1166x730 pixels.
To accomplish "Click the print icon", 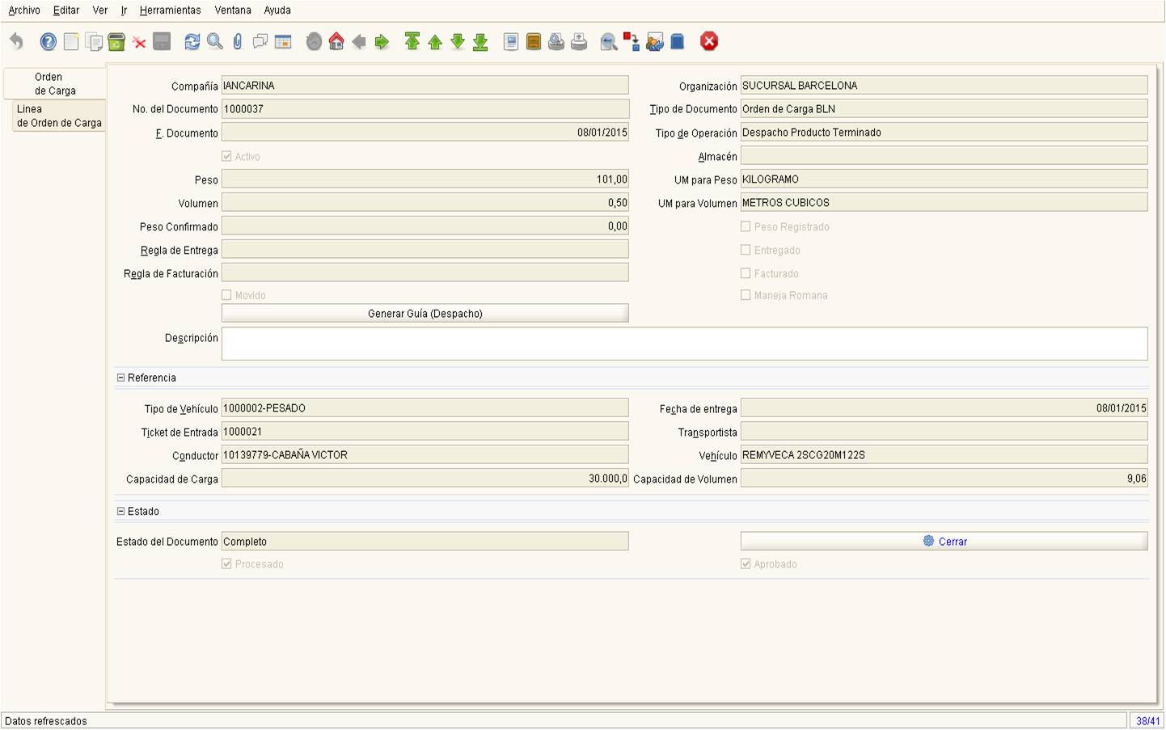I will pos(579,41).
